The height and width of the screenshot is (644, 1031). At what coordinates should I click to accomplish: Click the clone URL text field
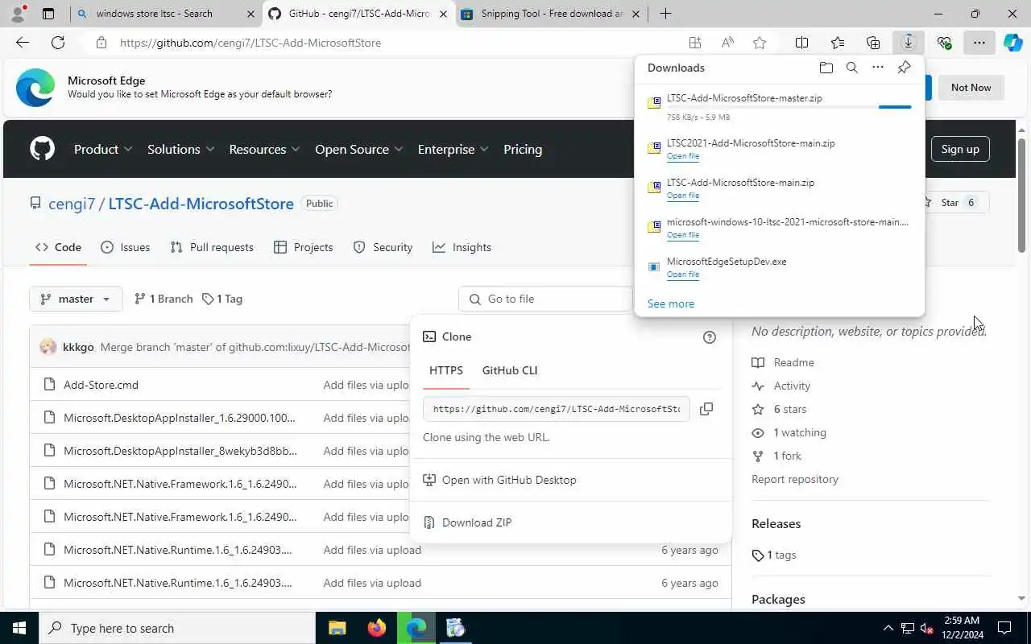(x=556, y=409)
